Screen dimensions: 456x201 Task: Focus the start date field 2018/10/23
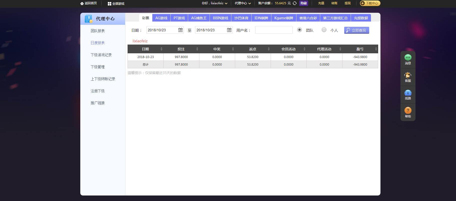(x=165, y=30)
